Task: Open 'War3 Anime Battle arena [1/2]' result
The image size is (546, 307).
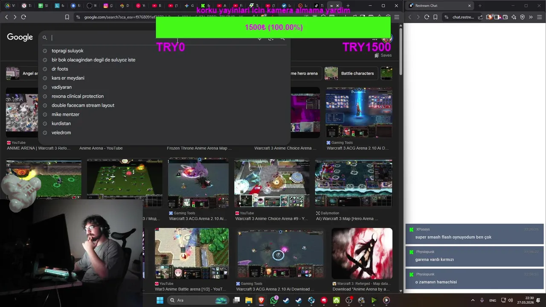Action: pyautogui.click(x=192, y=253)
